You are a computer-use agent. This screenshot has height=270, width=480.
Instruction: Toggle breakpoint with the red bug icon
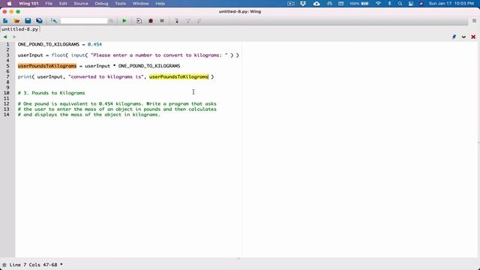pos(150,21)
